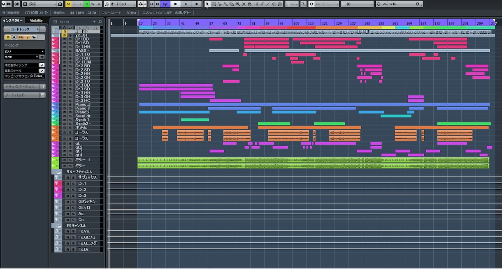Toggle Snap to Zero Crossing
The height and width of the screenshot is (269, 502).
coord(303,4)
